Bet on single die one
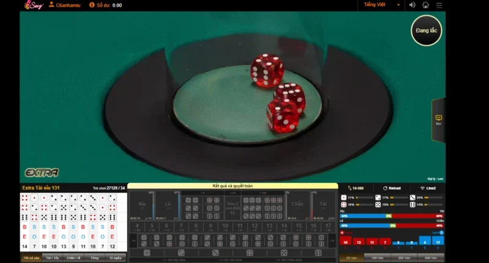 [147, 253]
